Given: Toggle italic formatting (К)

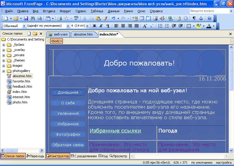Looking at the screenshot, I should 101,26.
